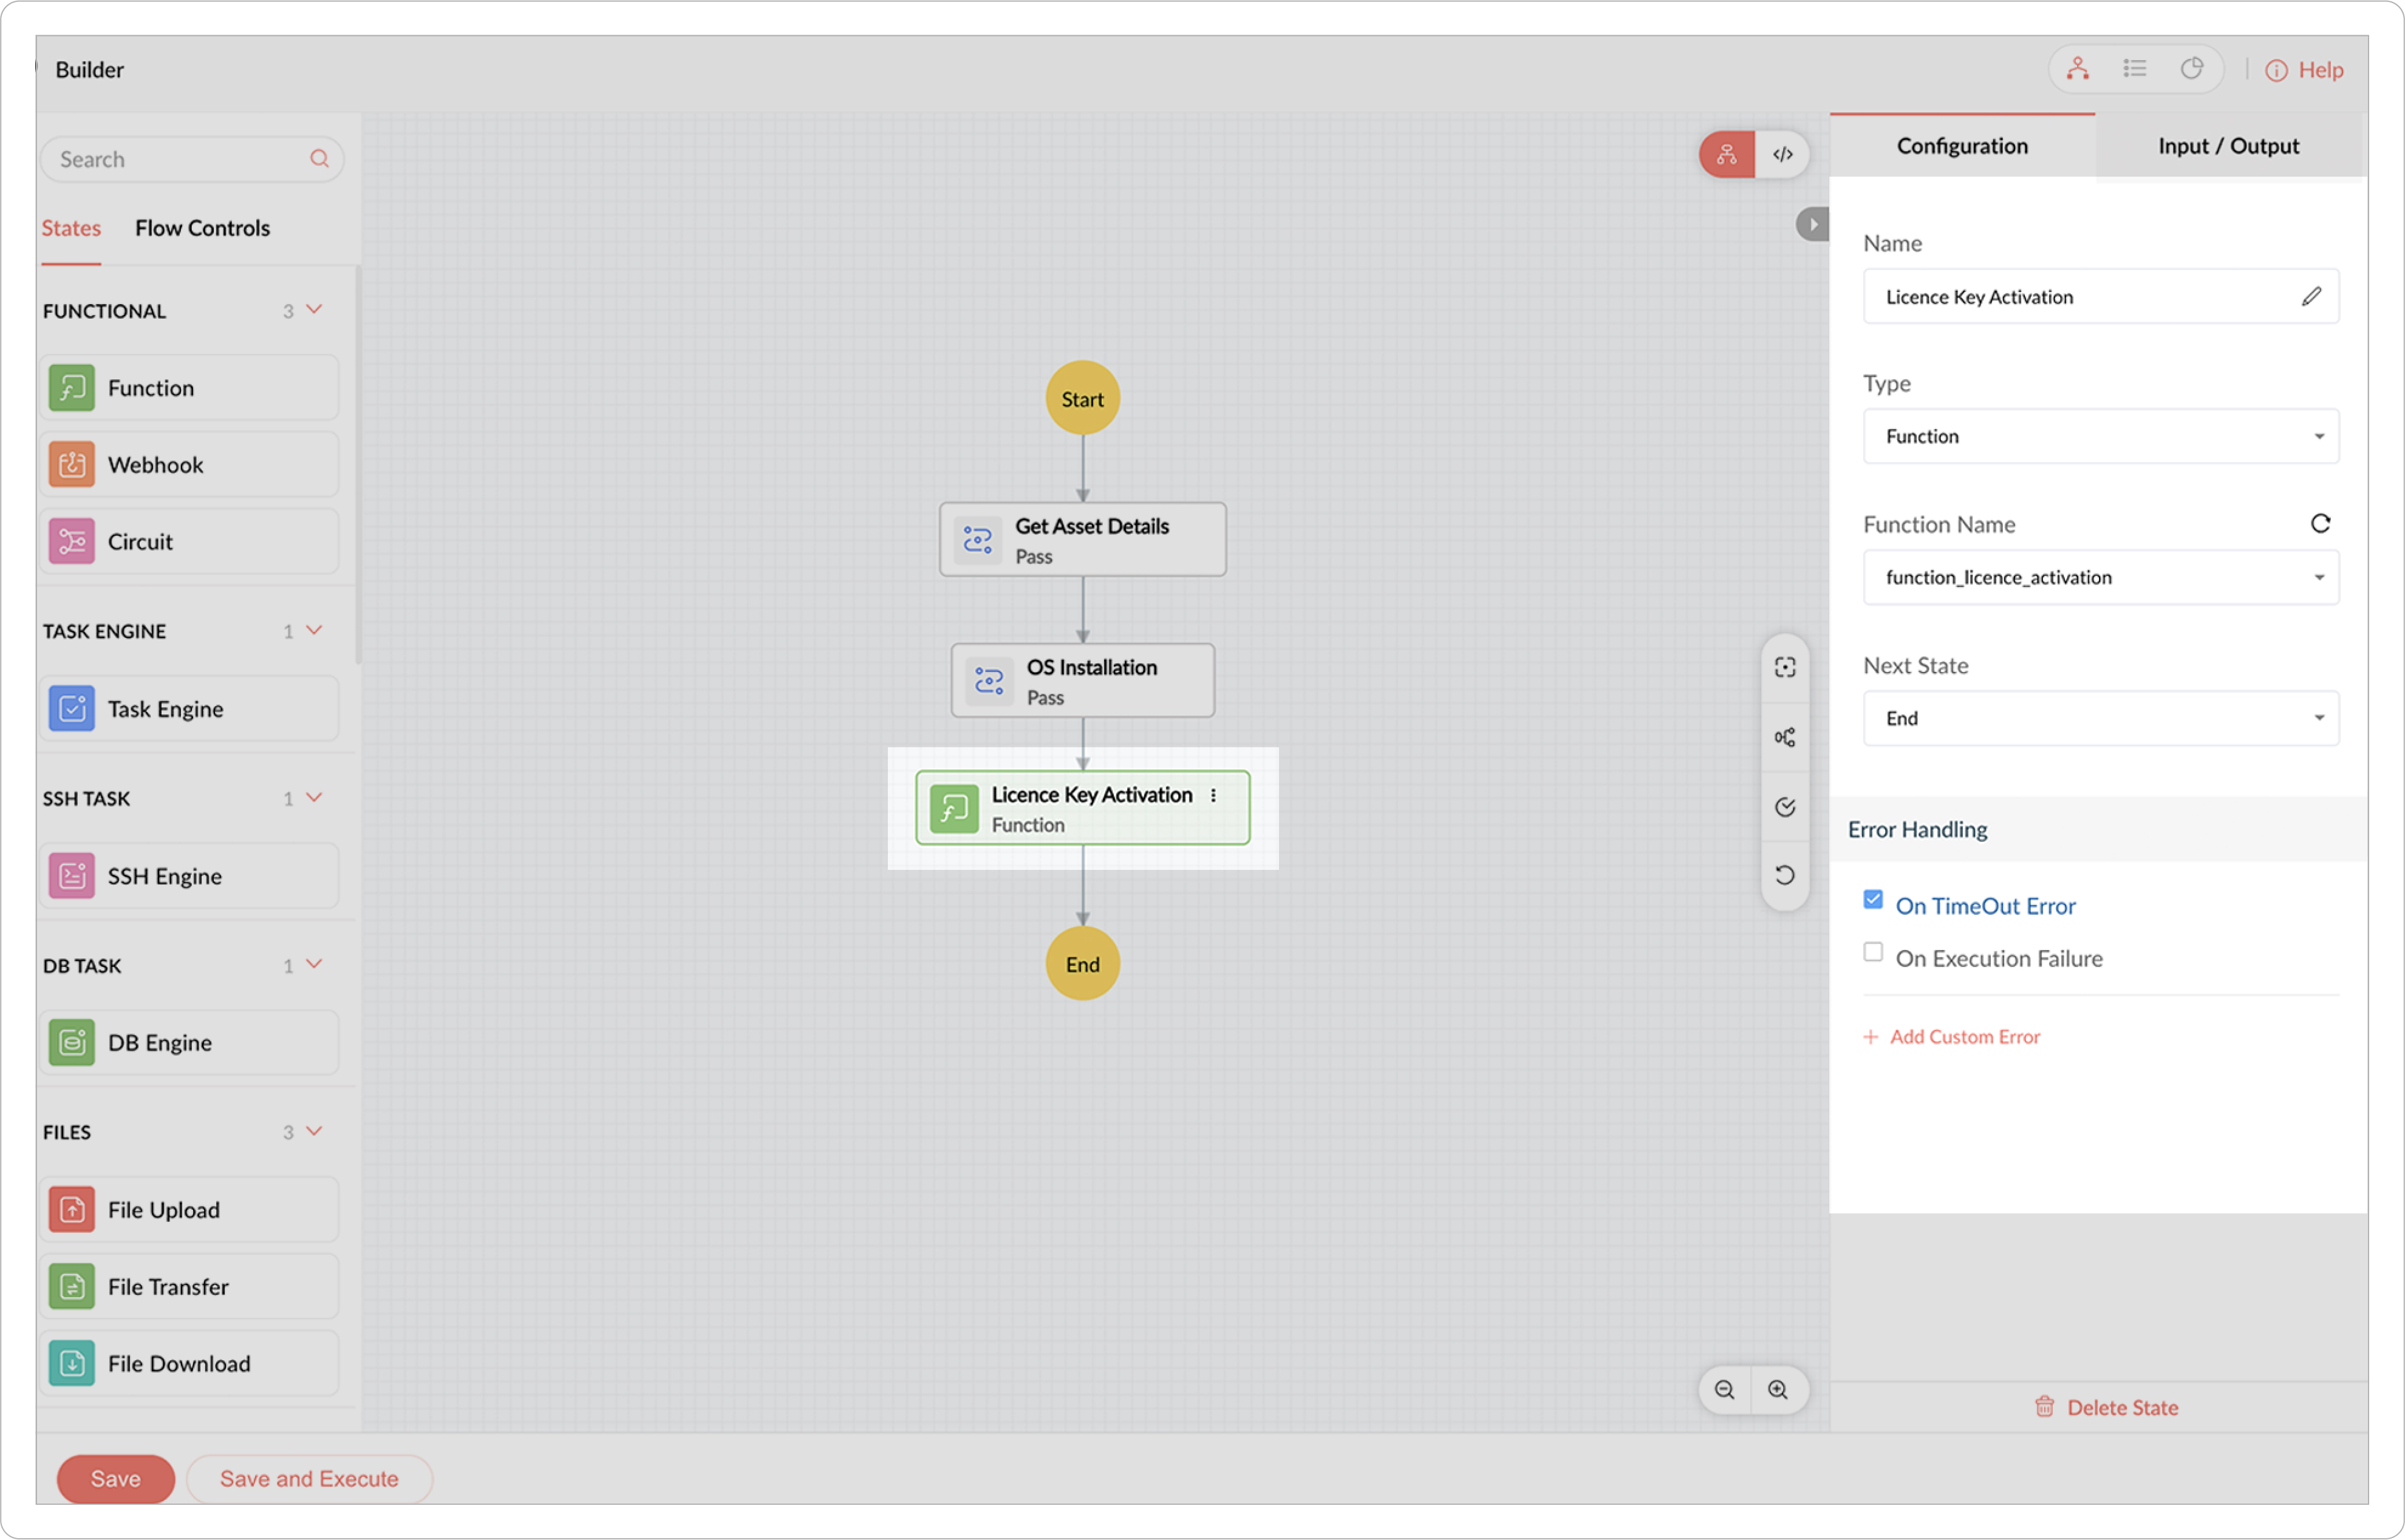This screenshot has width=2405, height=1540.
Task: Enable On Execution Failure checkbox
Action: click(1873, 953)
